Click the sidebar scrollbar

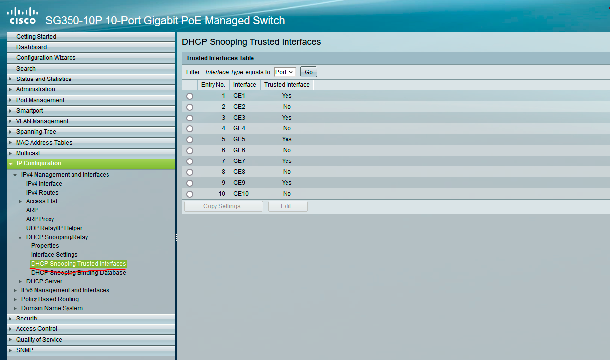pos(176,238)
